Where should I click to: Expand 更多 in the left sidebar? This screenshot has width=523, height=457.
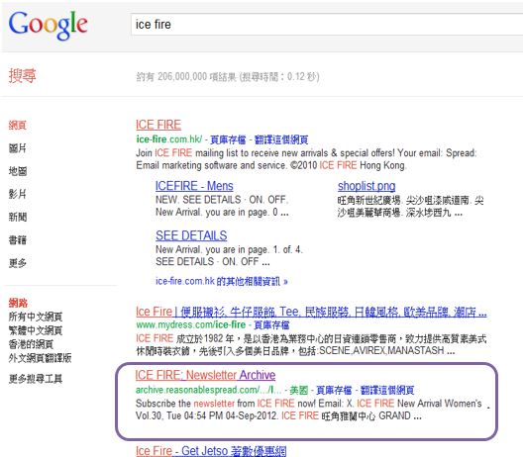pyautogui.click(x=18, y=263)
